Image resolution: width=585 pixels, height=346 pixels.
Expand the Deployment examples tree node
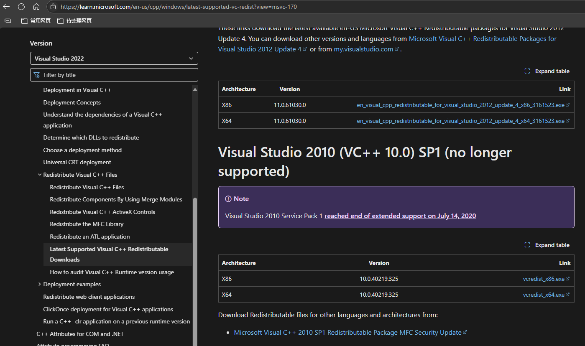[x=40, y=284]
